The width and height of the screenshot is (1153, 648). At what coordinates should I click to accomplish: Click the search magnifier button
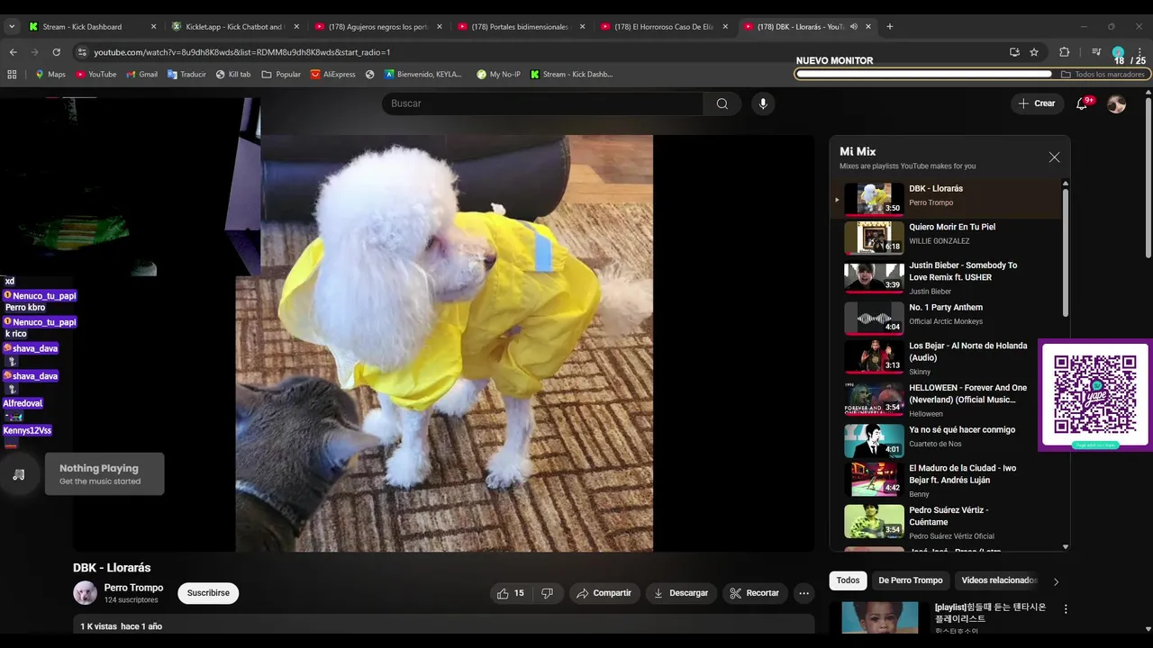pos(722,103)
